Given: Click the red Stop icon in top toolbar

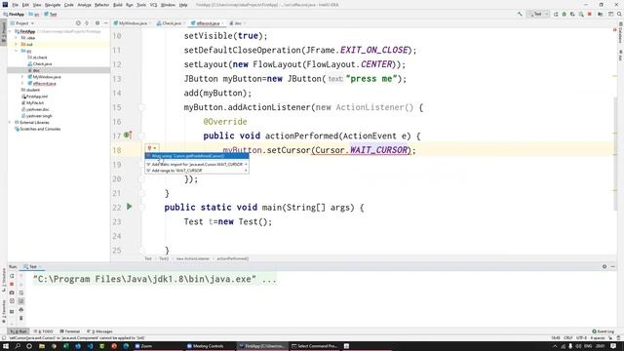Looking at the screenshot, I should (x=589, y=14).
